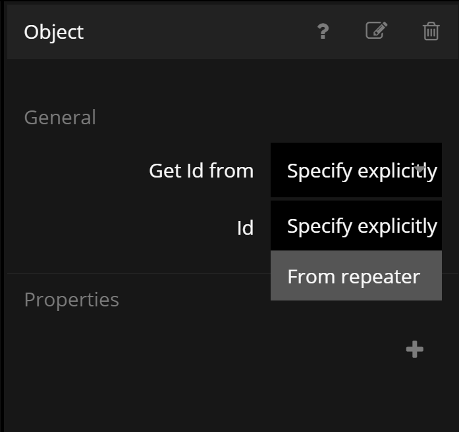
Task: Click the Object panel title
Action: (53, 32)
